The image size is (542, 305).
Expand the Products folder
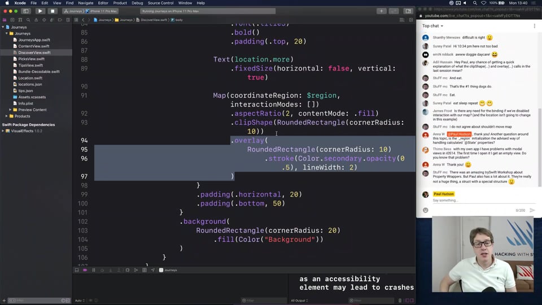[7, 116]
